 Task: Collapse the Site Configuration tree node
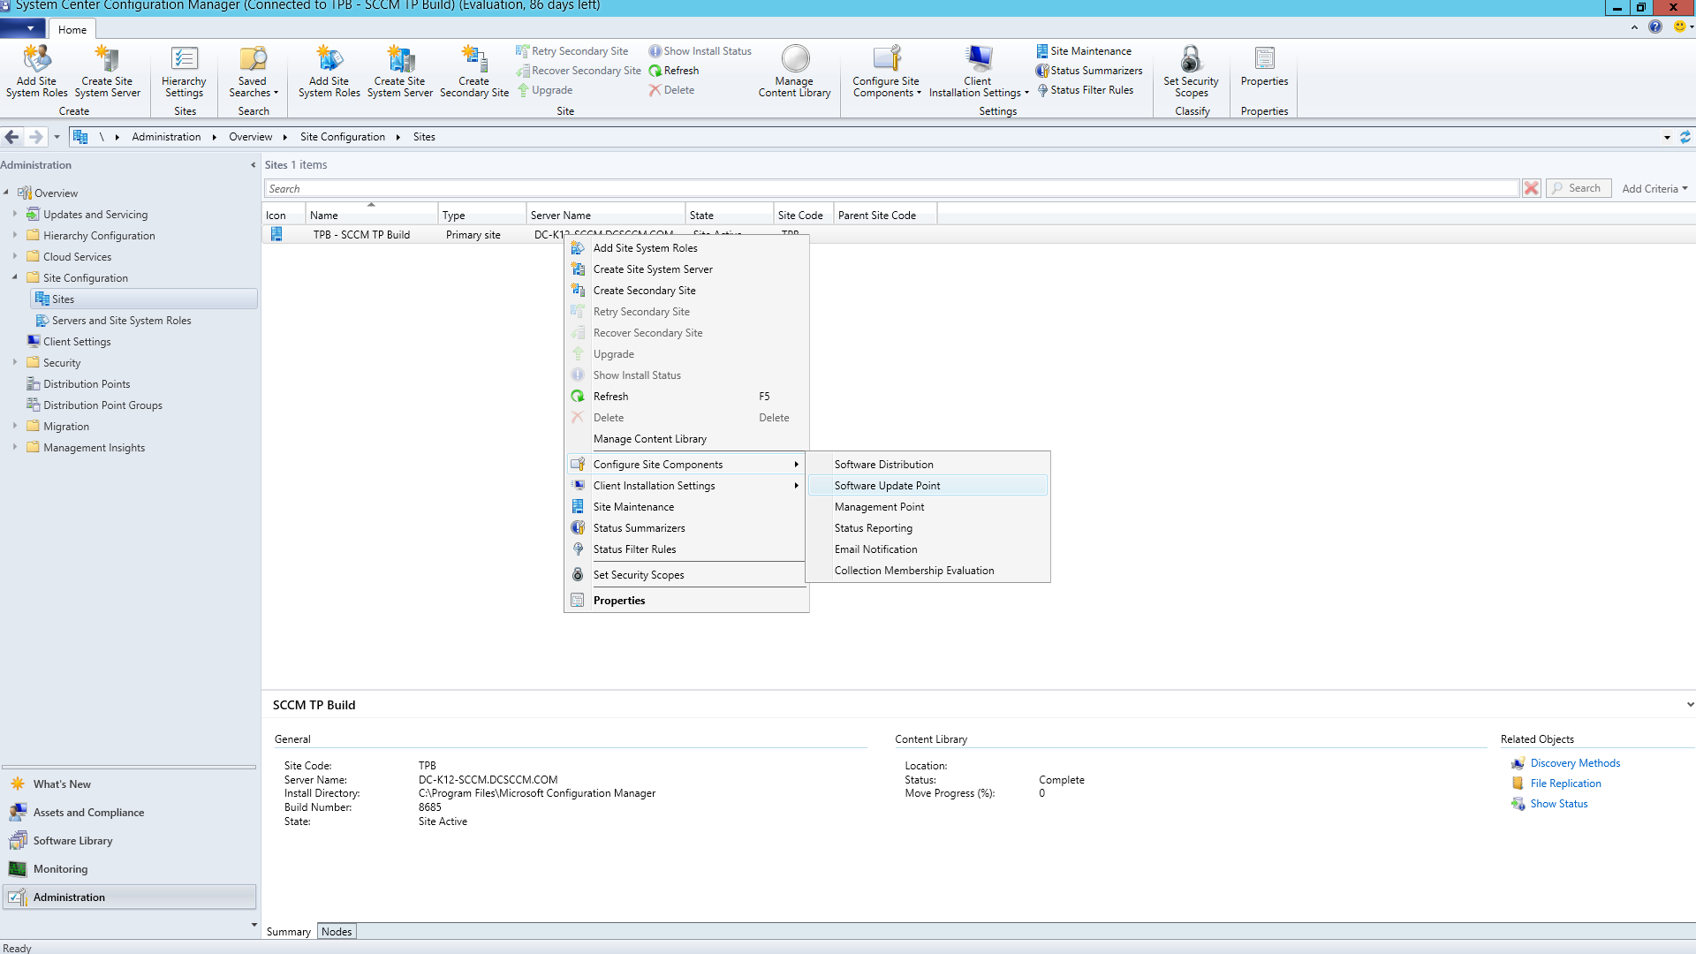click(x=15, y=277)
